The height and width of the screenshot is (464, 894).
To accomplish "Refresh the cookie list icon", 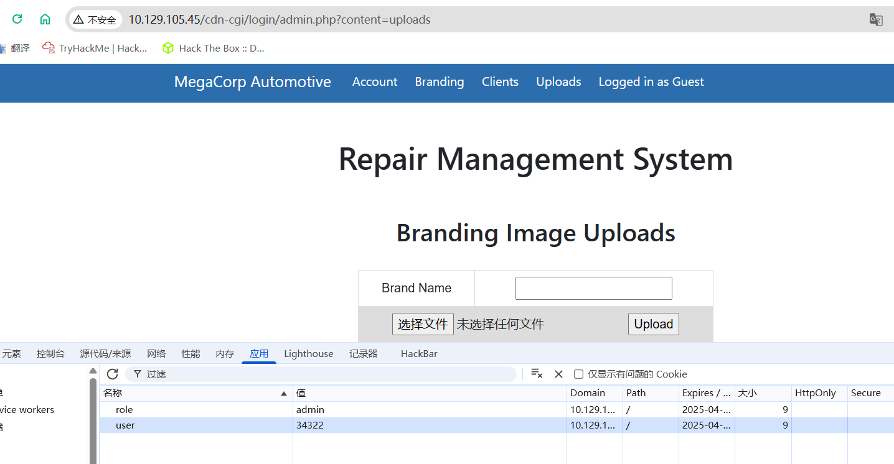I will [112, 374].
